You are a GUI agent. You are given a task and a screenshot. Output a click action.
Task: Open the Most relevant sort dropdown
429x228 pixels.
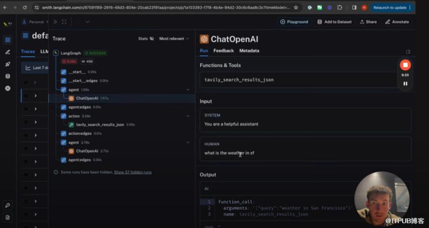(x=174, y=38)
